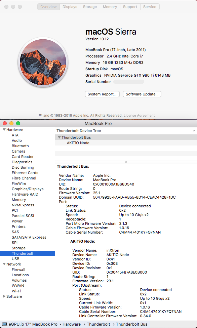Image resolution: width=197 pixels, height=328 pixels.
Task: Select ATA in the sidebar
Action: pyautogui.click(x=15, y=135)
